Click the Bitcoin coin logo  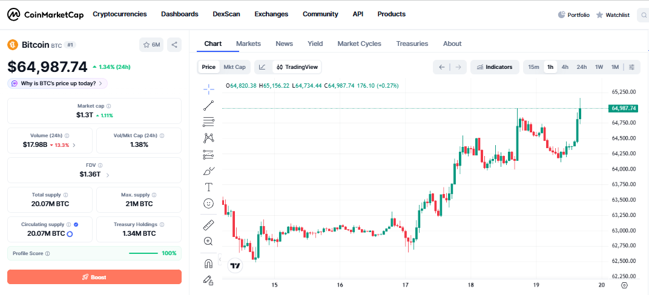click(x=13, y=45)
